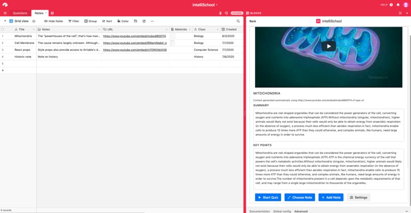This screenshot has height=213, width=411.
Task: Open the Filter menu
Action: [73, 21]
